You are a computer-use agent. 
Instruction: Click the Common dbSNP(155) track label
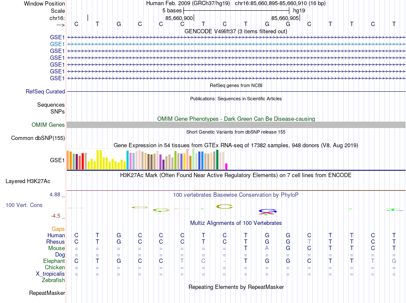[x=38, y=138]
